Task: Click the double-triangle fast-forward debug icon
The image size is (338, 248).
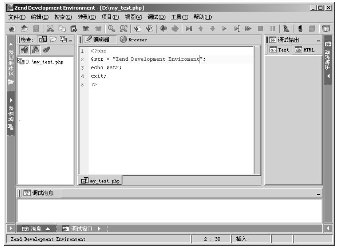Action: 248,29
